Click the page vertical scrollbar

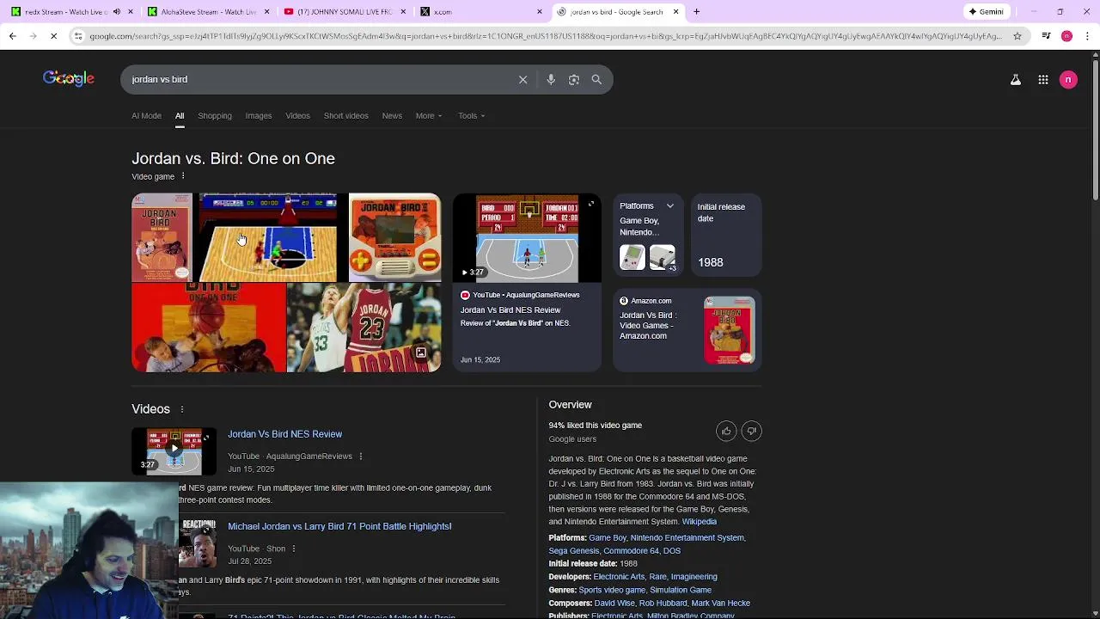[1095, 129]
